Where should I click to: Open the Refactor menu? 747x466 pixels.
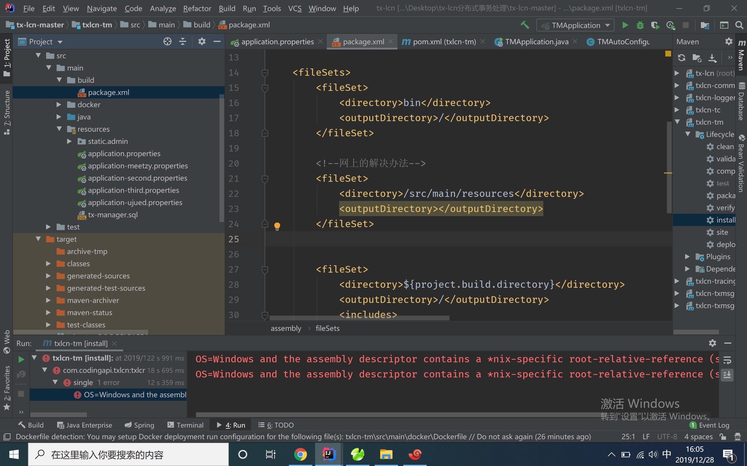point(197,8)
